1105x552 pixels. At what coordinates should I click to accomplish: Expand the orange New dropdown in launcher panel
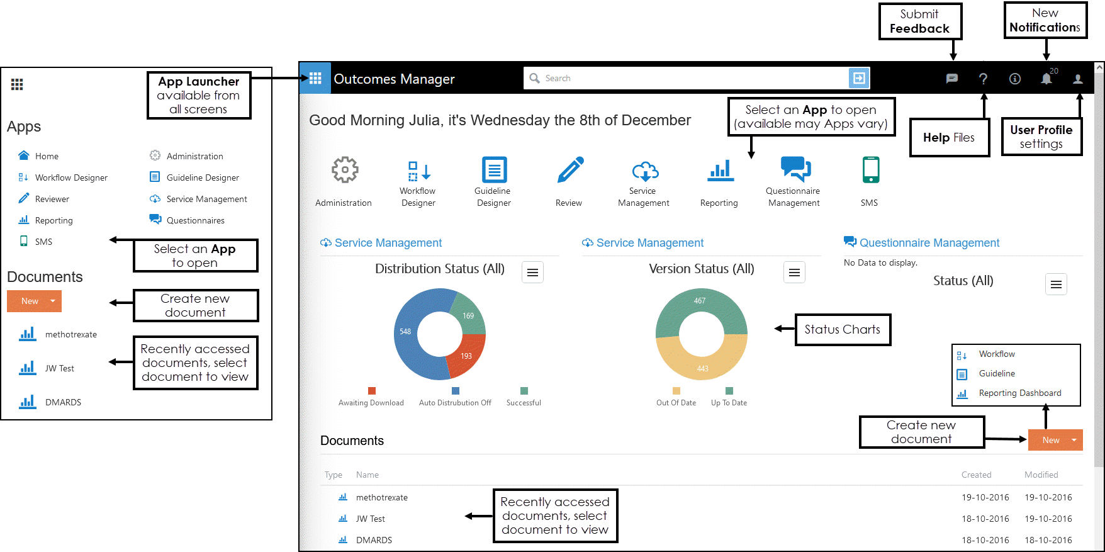pyautogui.click(x=53, y=301)
